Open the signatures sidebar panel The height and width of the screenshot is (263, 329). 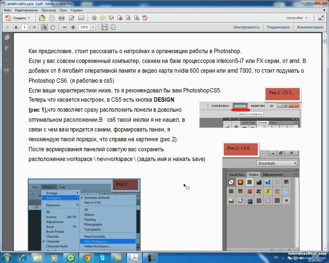[7, 71]
